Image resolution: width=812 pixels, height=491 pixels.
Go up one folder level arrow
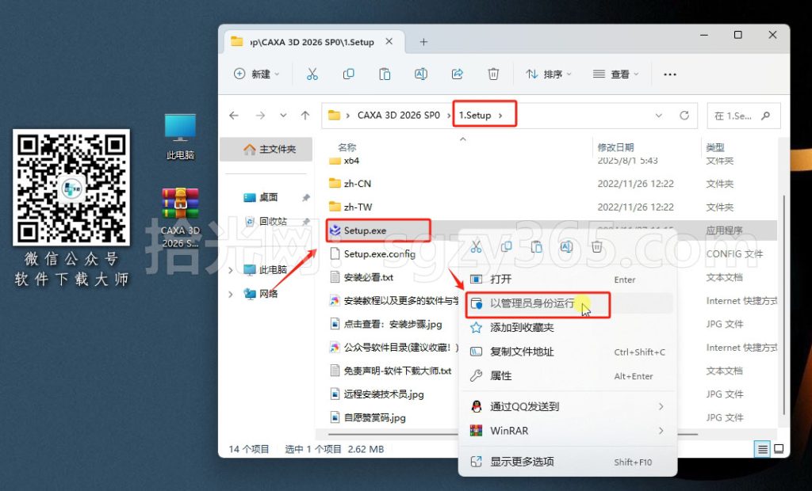(x=305, y=116)
